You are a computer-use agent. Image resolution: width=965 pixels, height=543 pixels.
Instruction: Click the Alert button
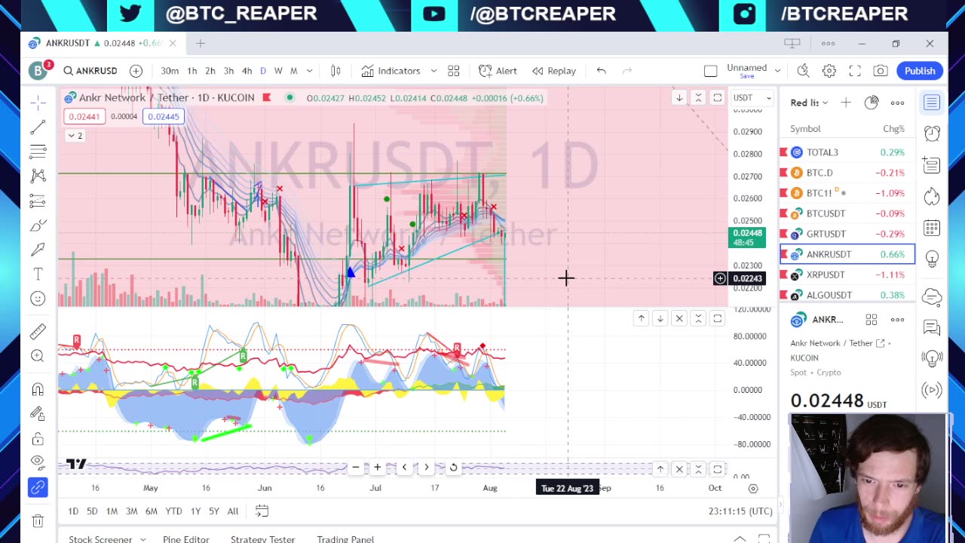[498, 71]
